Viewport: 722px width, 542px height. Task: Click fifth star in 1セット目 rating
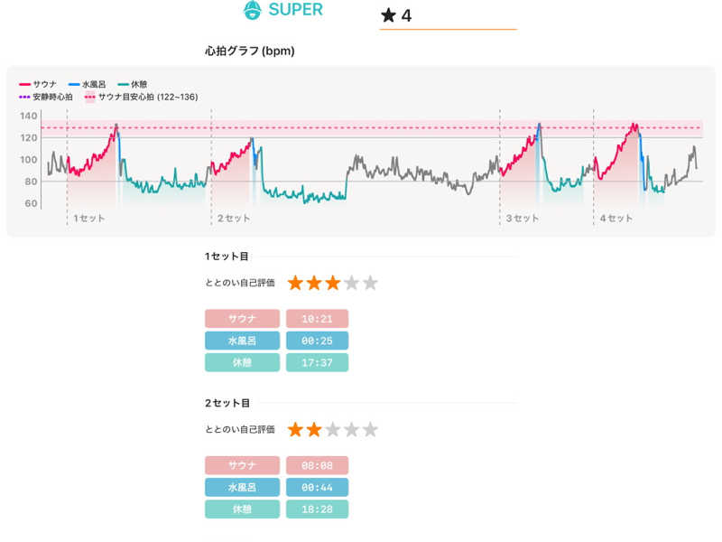370,283
